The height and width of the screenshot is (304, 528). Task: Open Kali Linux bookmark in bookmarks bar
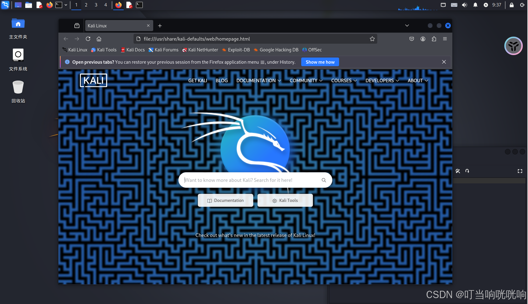coord(75,50)
